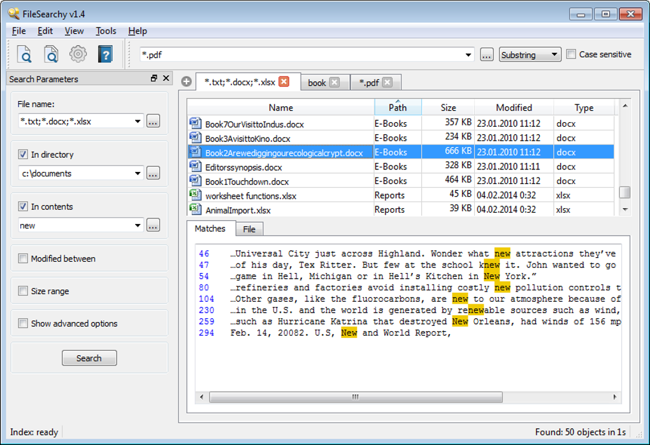The height and width of the screenshot is (445, 650).
Task: Click Excel icon of AnimalImport.xlsx
Action: point(195,209)
